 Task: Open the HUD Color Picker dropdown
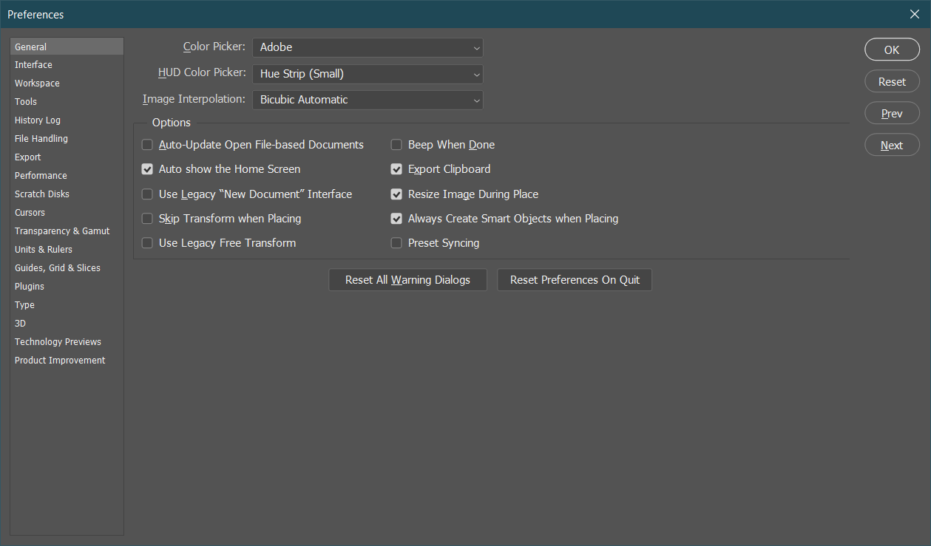click(368, 74)
